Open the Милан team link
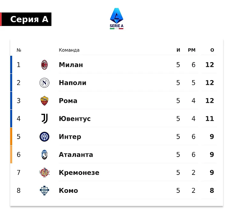 pyautogui.click(x=71, y=65)
